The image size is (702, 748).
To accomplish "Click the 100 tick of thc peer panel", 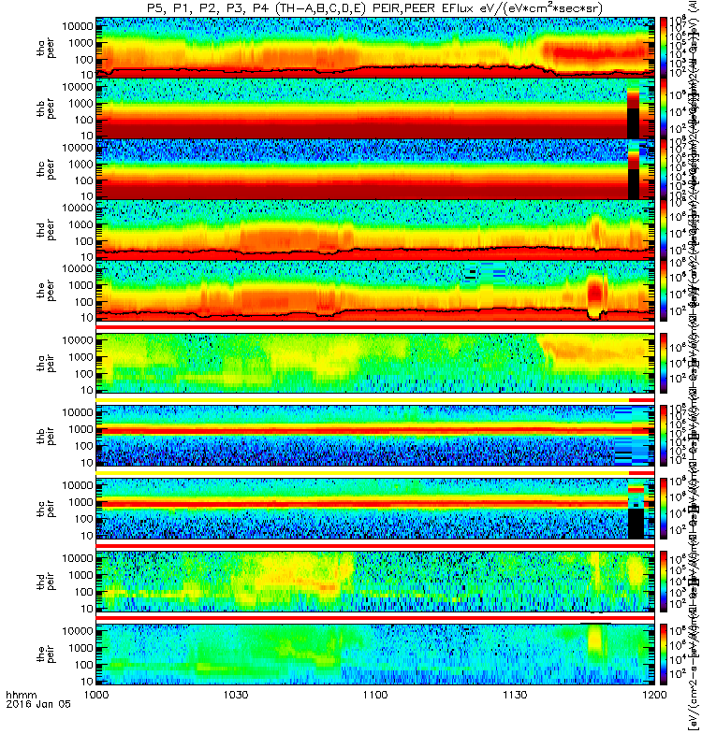I will tap(84, 180).
